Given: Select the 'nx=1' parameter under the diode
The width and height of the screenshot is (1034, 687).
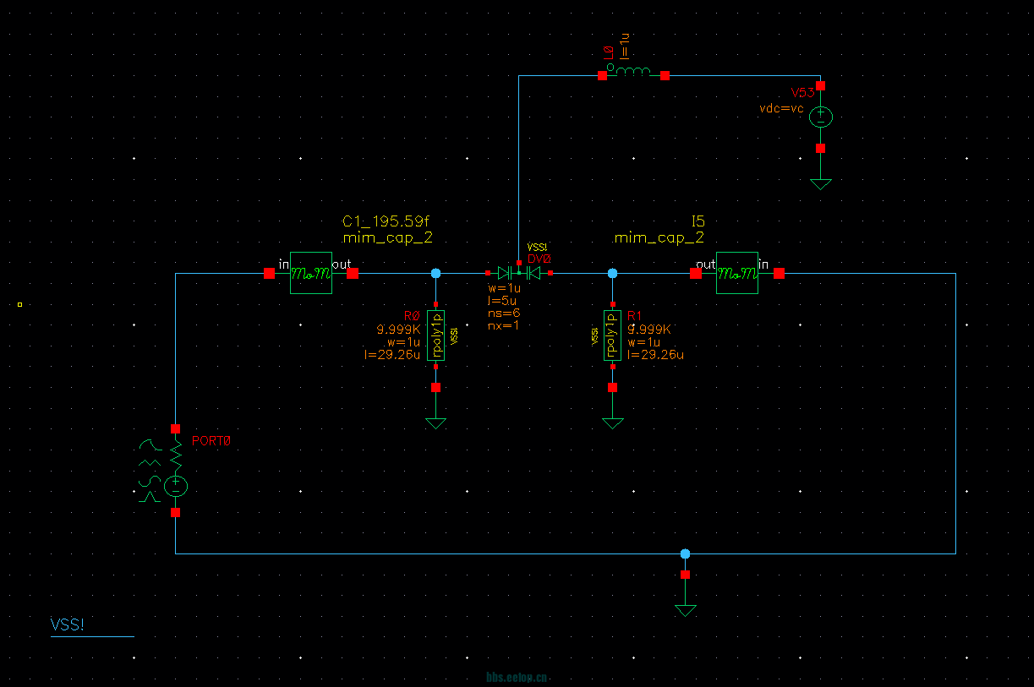Looking at the screenshot, I should 504,324.
